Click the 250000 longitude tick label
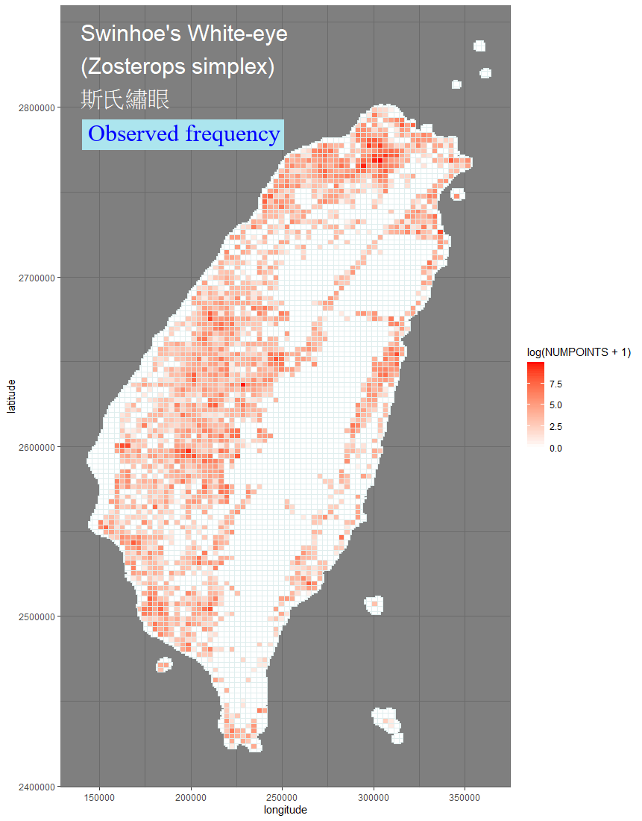Image resolution: width=642 pixels, height=821 pixels. (x=282, y=798)
